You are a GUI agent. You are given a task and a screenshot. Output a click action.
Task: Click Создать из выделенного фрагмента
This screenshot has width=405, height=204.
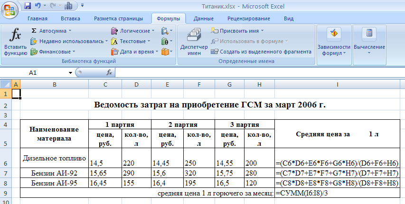point(261,52)
